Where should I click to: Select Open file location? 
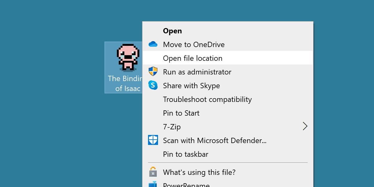pyautogui.click(x=228, y=58)
